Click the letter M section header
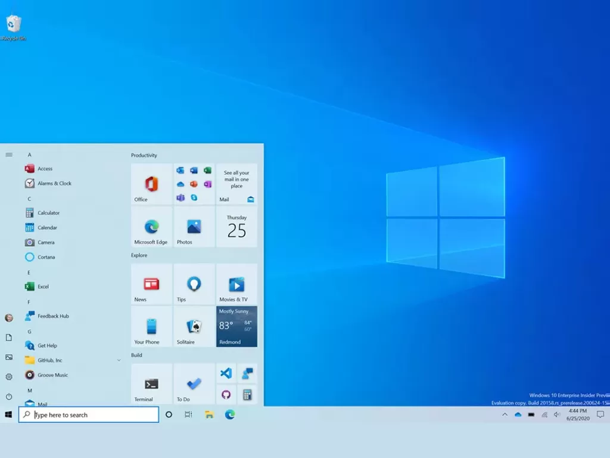 tap(30, 391)
